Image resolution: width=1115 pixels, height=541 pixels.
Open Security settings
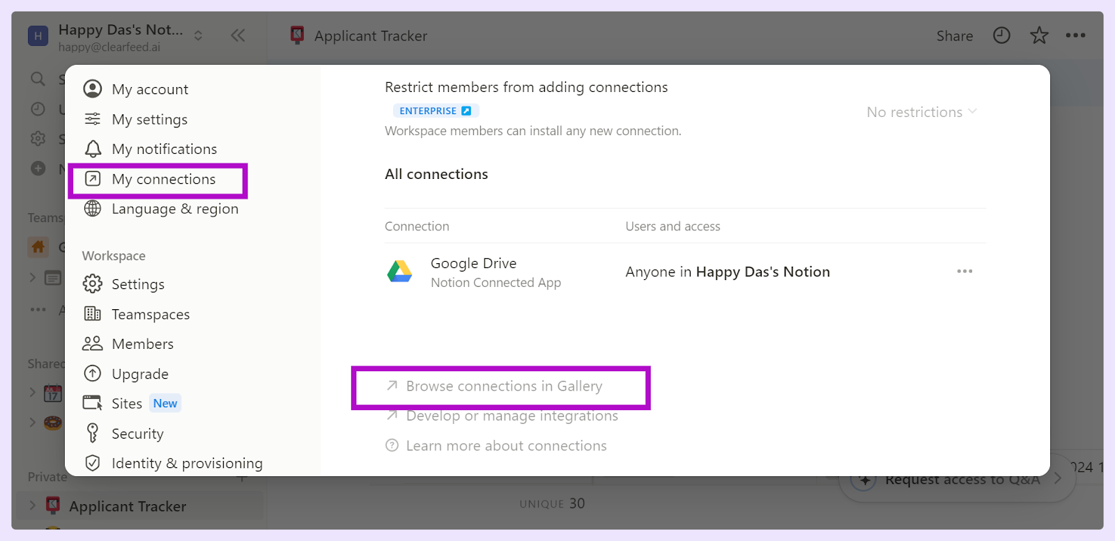point(137,434)
